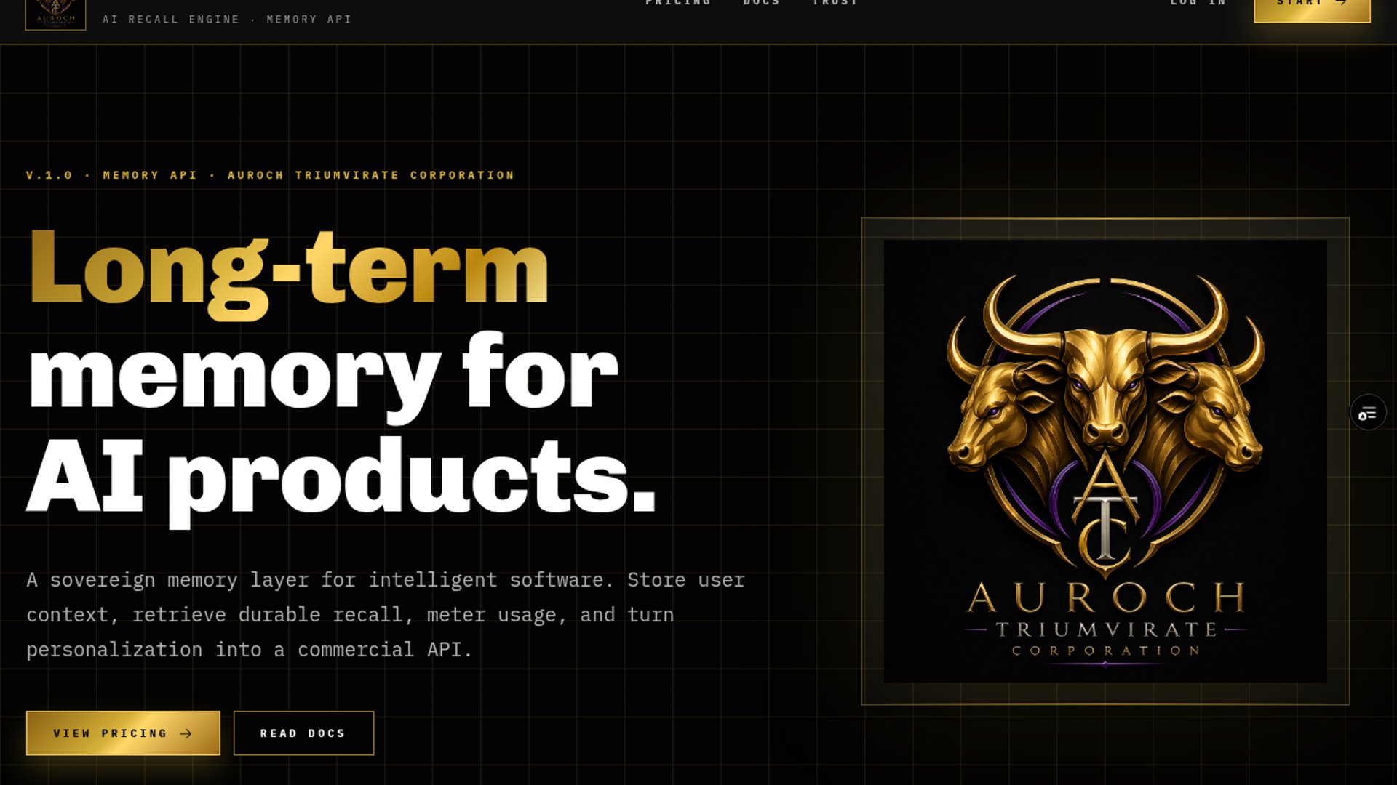Click the arrow inside View Pricing button
This screenshot has width=1397, height=785.
[x=186, y=733]
